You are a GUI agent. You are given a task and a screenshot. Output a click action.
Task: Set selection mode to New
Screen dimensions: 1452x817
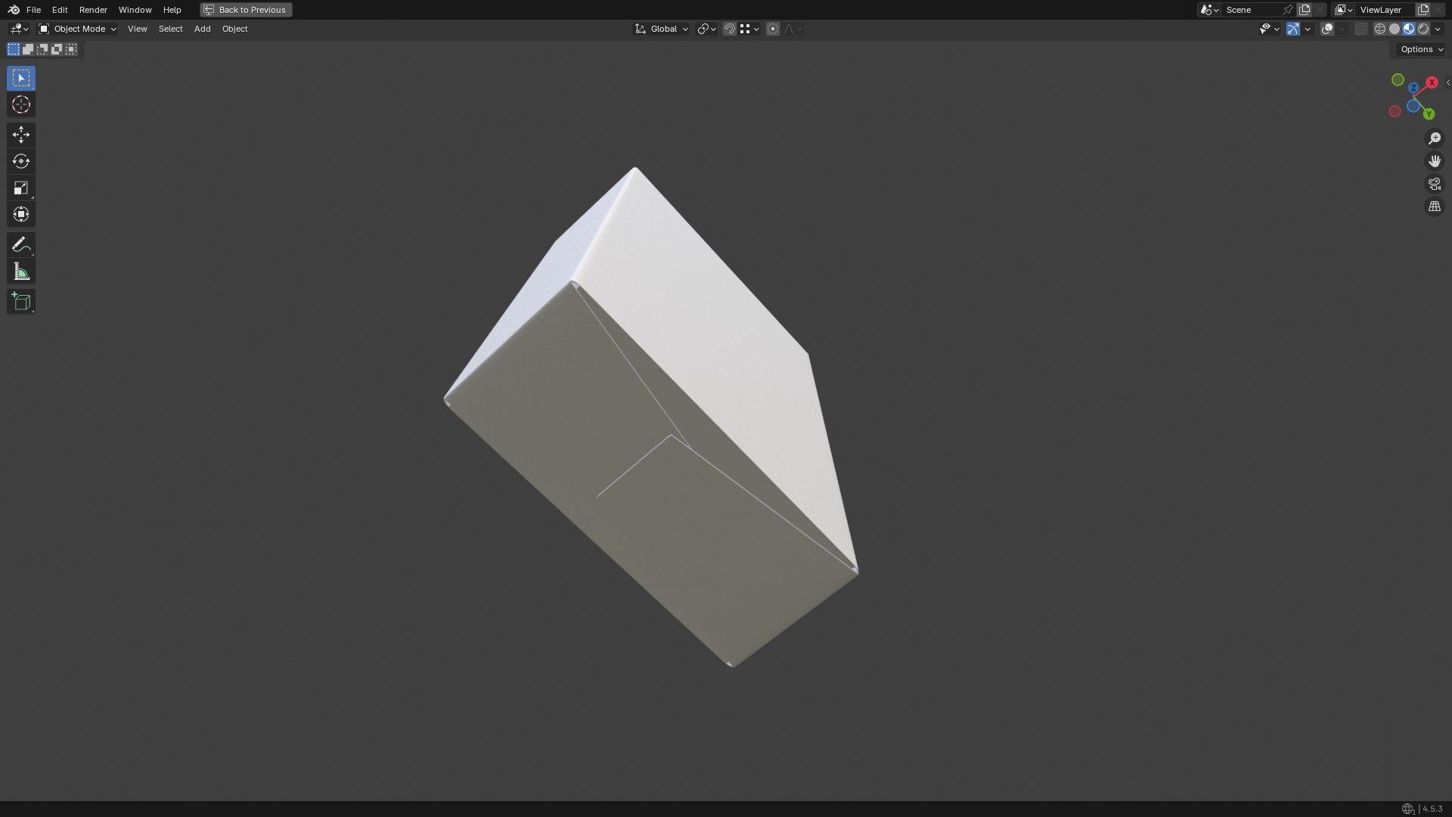(14, 49)
